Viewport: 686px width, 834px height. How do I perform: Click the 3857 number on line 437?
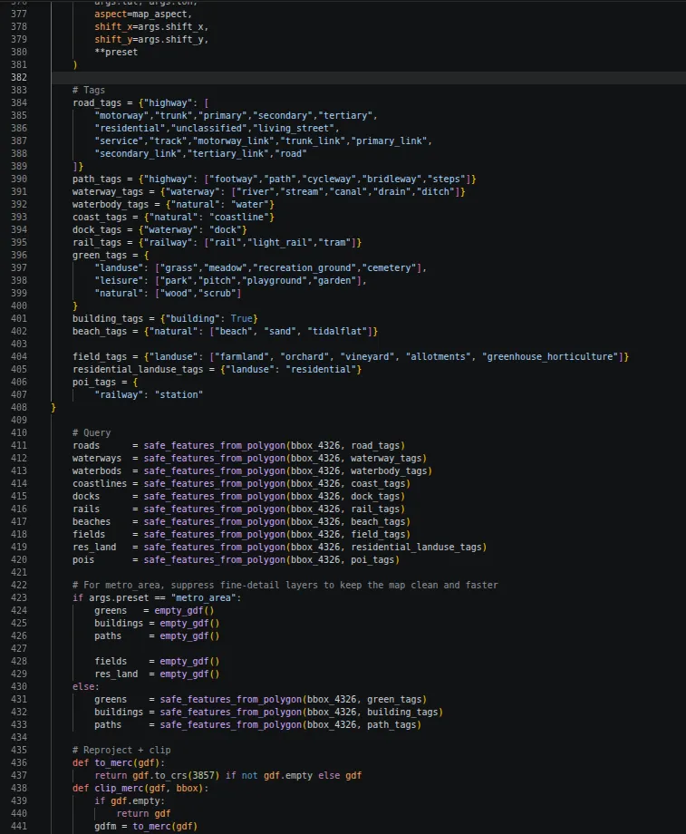click(203, 776)
